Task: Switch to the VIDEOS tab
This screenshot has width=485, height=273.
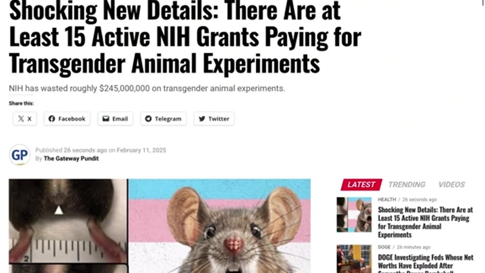Action: (x=451, y=185)
